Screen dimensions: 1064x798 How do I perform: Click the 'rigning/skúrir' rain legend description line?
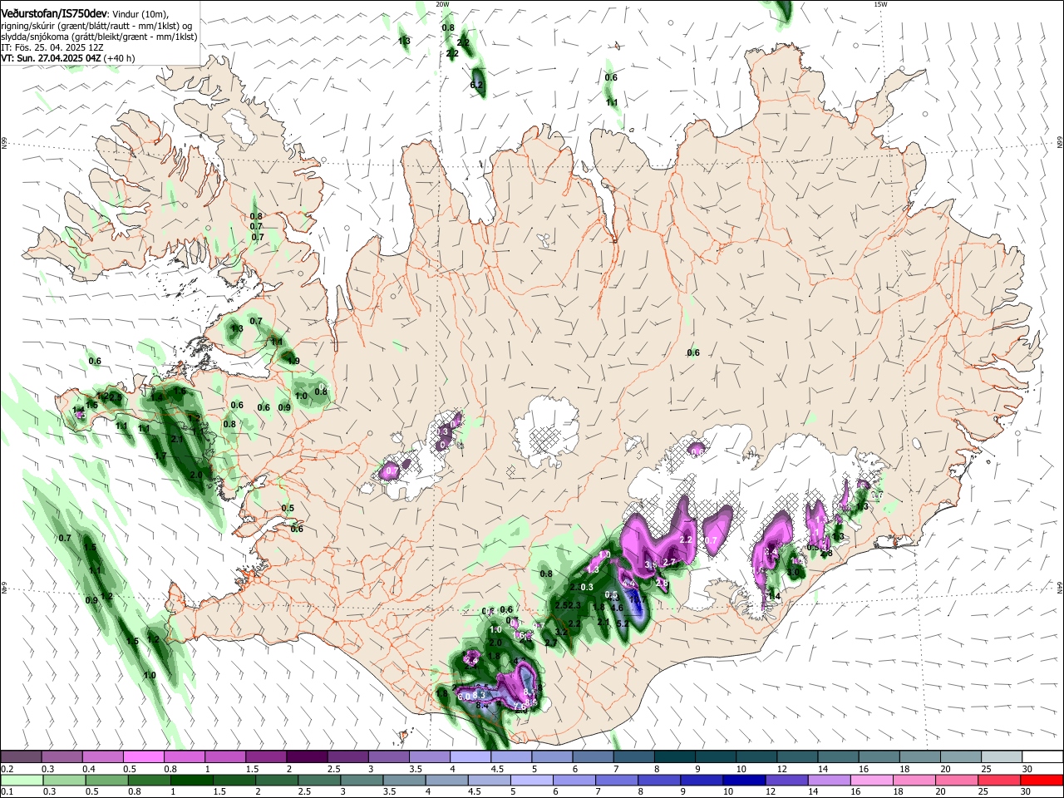[x=98, y=26]
